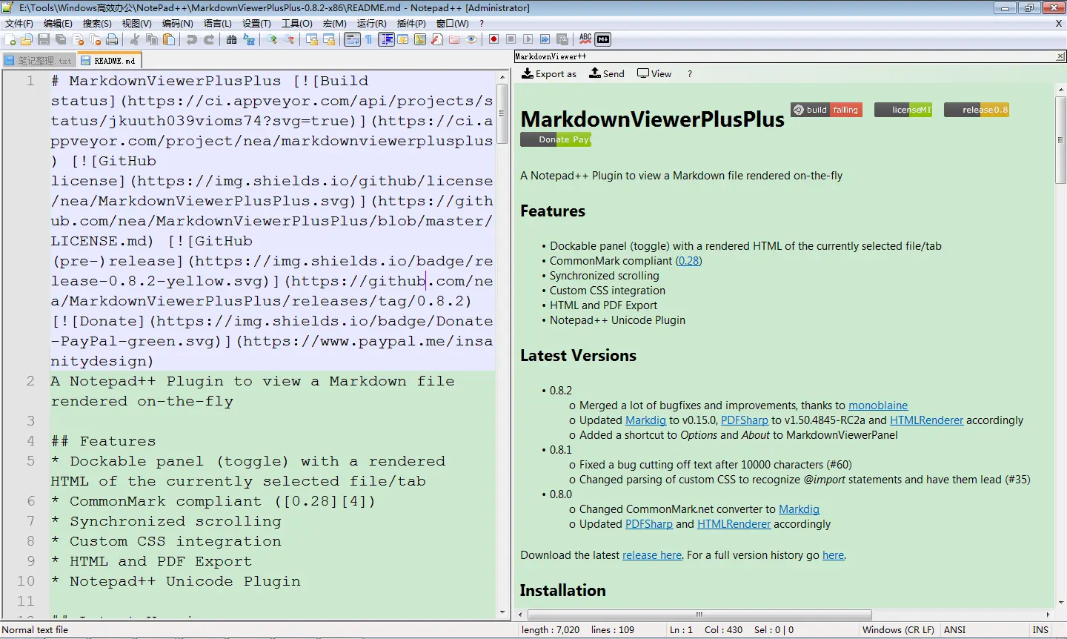Open the 窗口(W) menu
The height and width of the screenshot is (639, 1067).
pos(453,23)
